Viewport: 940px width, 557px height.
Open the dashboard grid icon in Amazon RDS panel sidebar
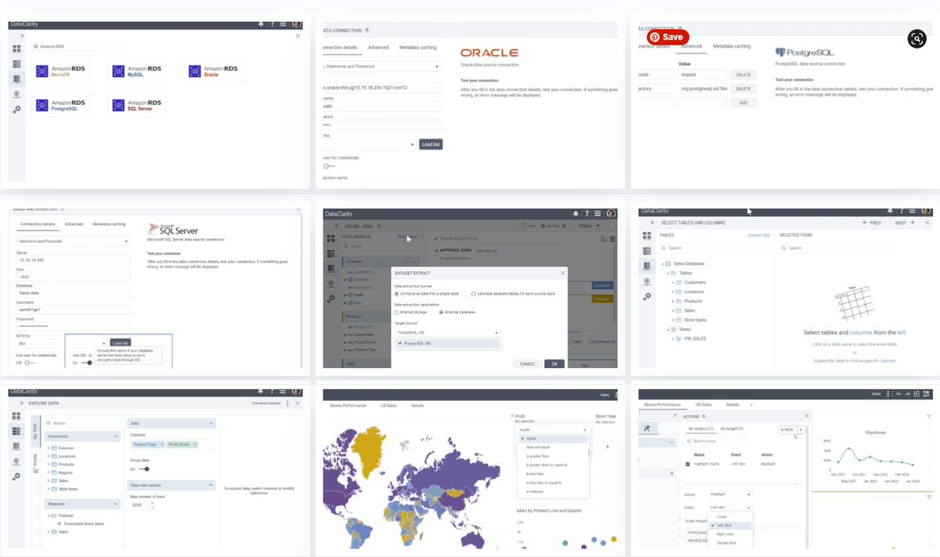(16, 49)
